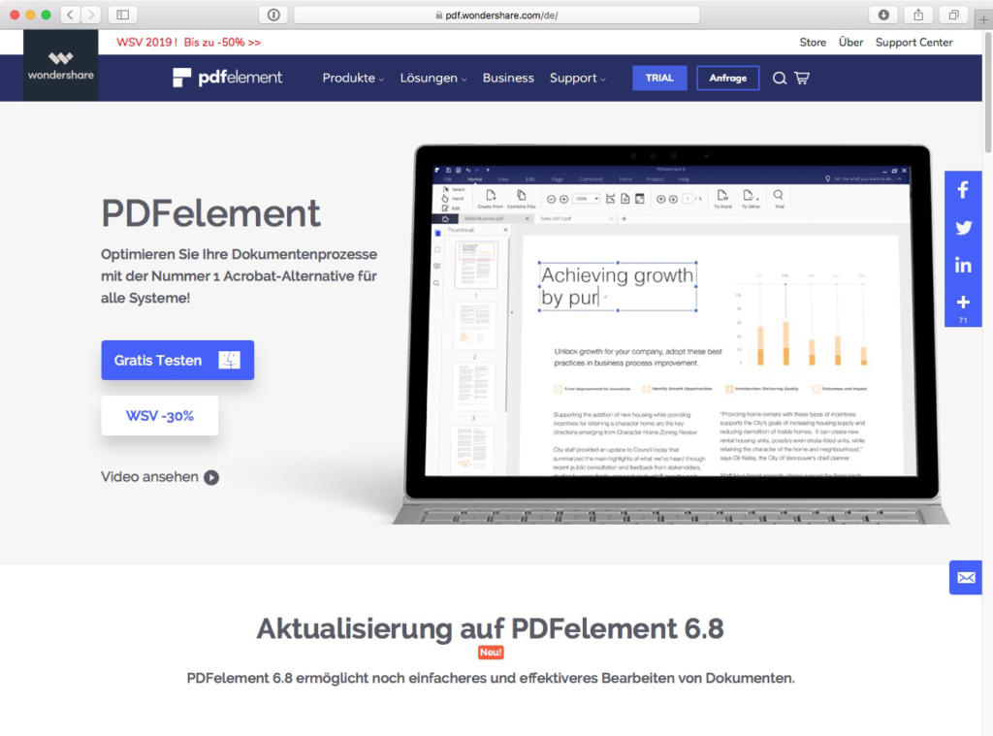Click the pdfelement logo

click(x=227, y=78)
